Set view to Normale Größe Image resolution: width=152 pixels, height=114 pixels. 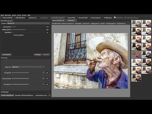point(82,18)
